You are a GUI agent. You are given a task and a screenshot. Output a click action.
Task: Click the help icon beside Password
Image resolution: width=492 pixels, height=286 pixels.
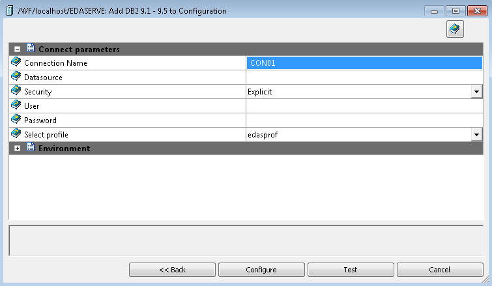[16, 119]
